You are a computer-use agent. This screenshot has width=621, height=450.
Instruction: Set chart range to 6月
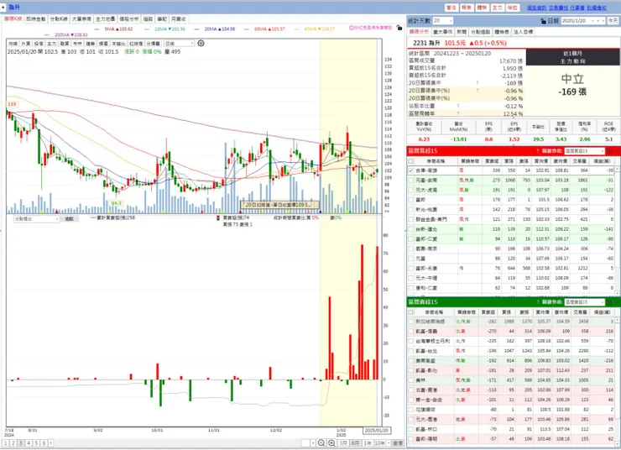pos(355,443)
